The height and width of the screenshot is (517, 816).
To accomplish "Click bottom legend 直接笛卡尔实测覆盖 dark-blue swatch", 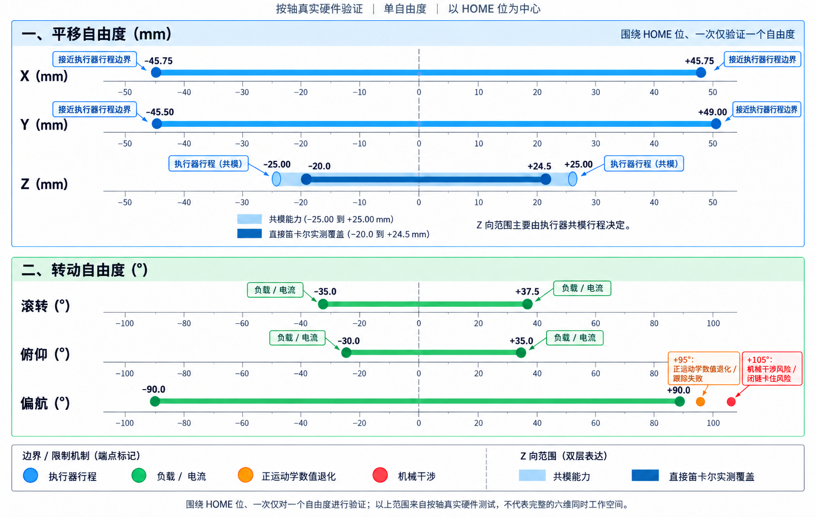I will (x=645, y=475).
